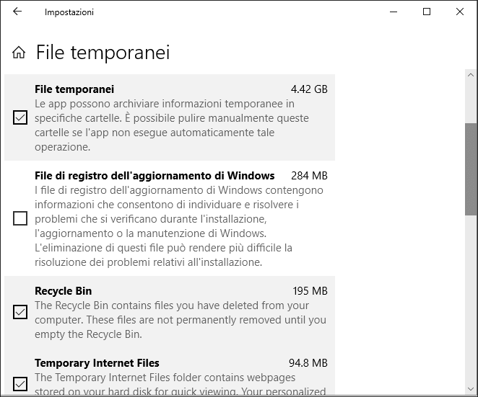Uncheck the Recycle Bin checkbox
478x397 pixels.
coord(20,312)
